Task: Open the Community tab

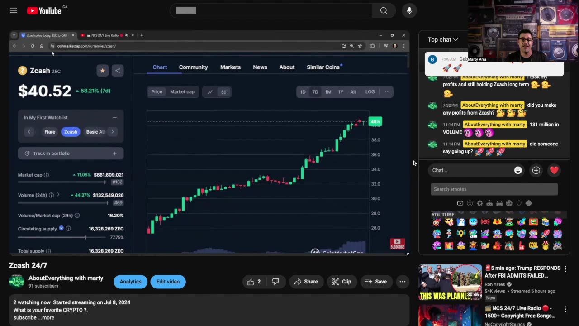Action: 193,67
